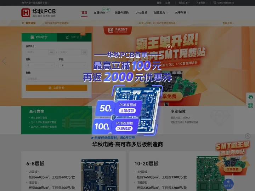Open the SMT免费技能升级 notice

click(157, 23)
